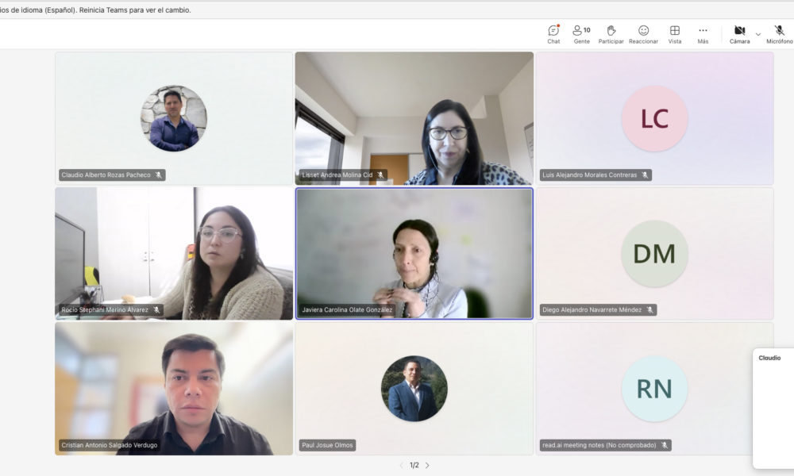This screenshot has height=476, width=794.
Task: Raise hand with Participar button
Action: tap(611, 33)
